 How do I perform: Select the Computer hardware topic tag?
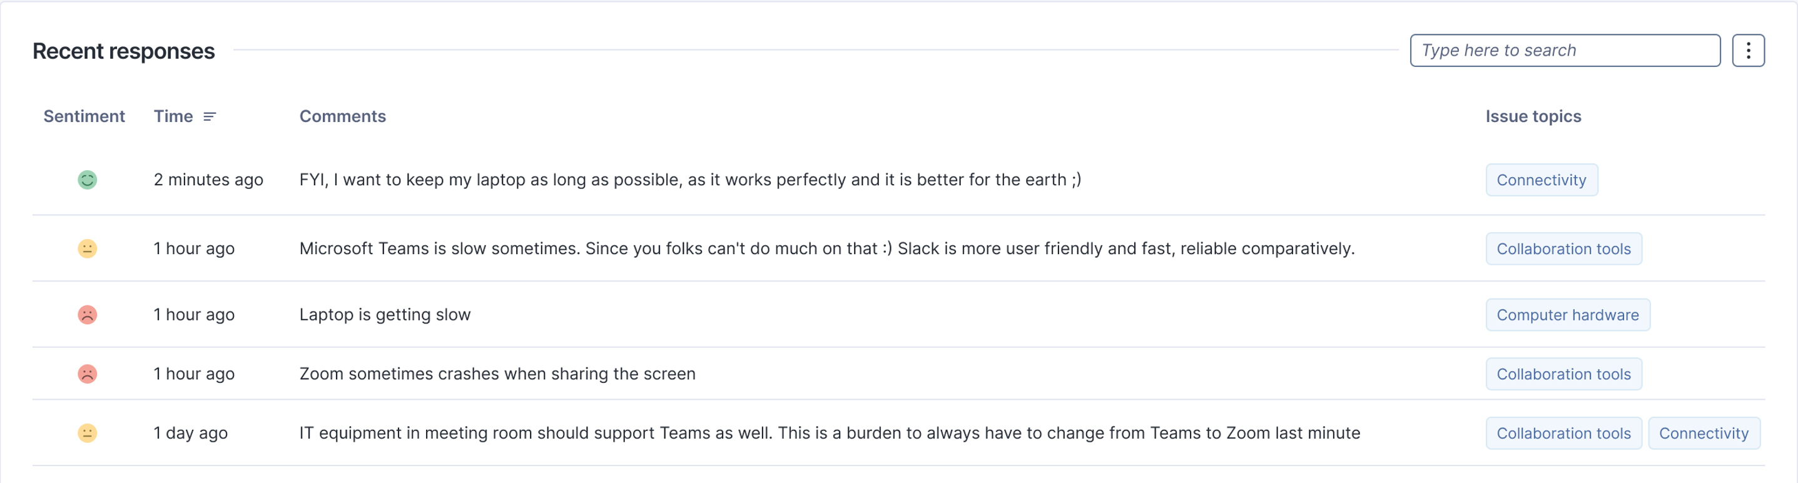1567,315
